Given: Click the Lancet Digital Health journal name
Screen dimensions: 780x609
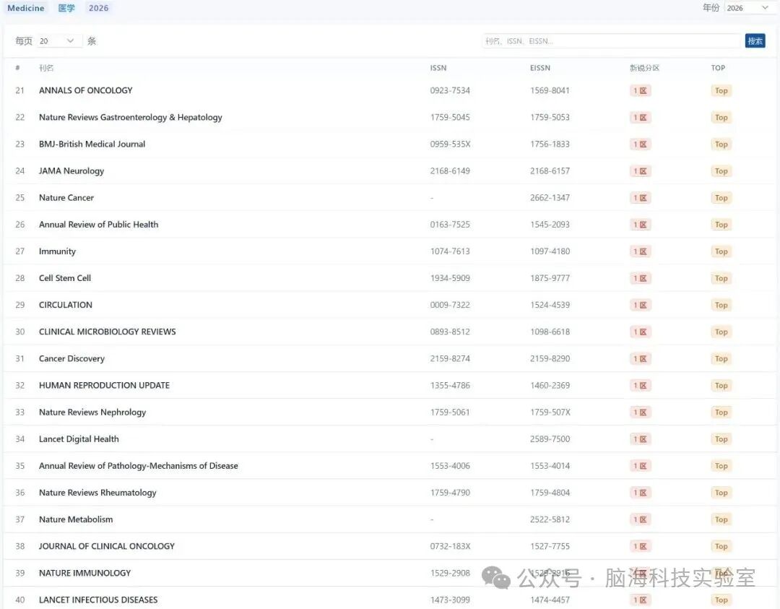Looking at the screenshot, I should click(x=79, y=439).
